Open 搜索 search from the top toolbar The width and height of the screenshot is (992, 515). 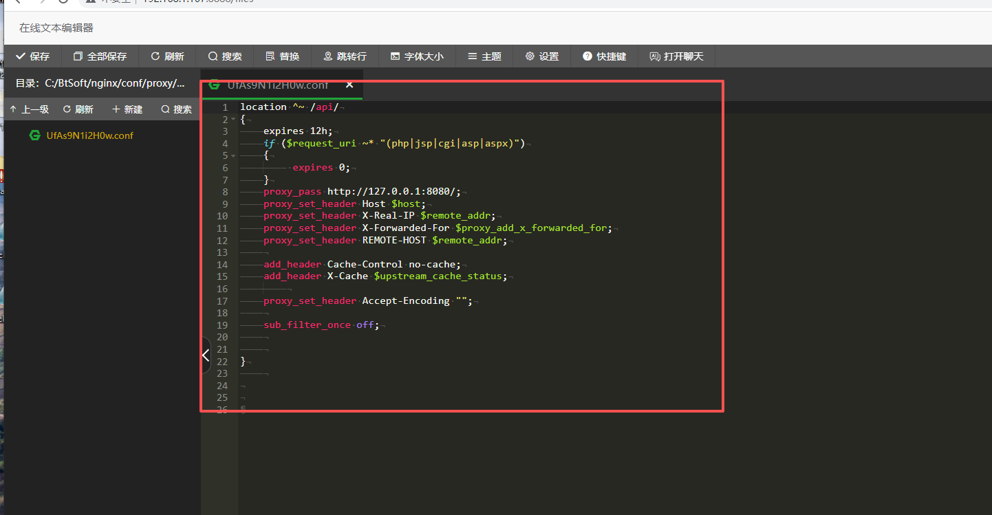click(224, 56)
